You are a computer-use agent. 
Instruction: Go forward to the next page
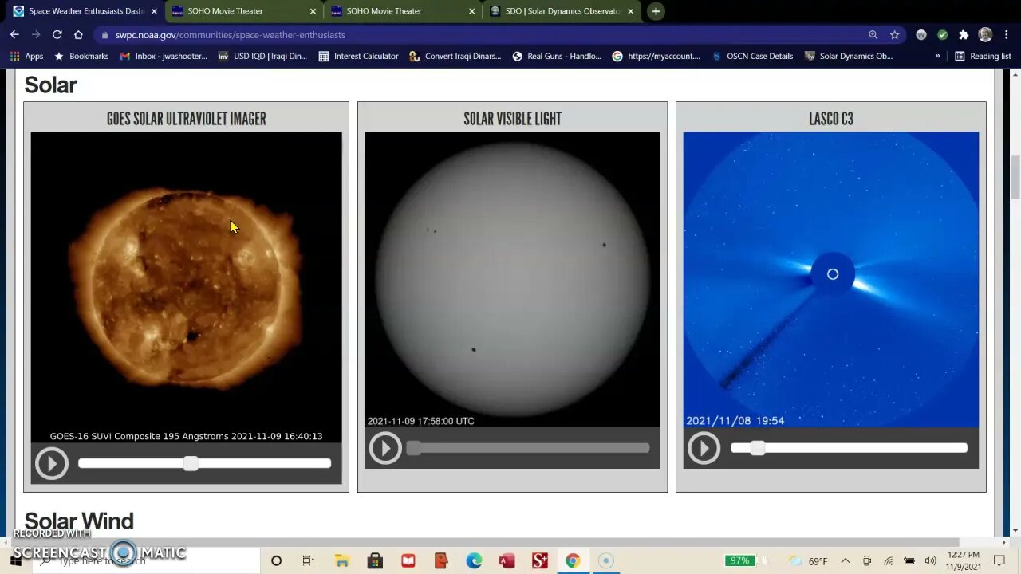pos(35,34)
